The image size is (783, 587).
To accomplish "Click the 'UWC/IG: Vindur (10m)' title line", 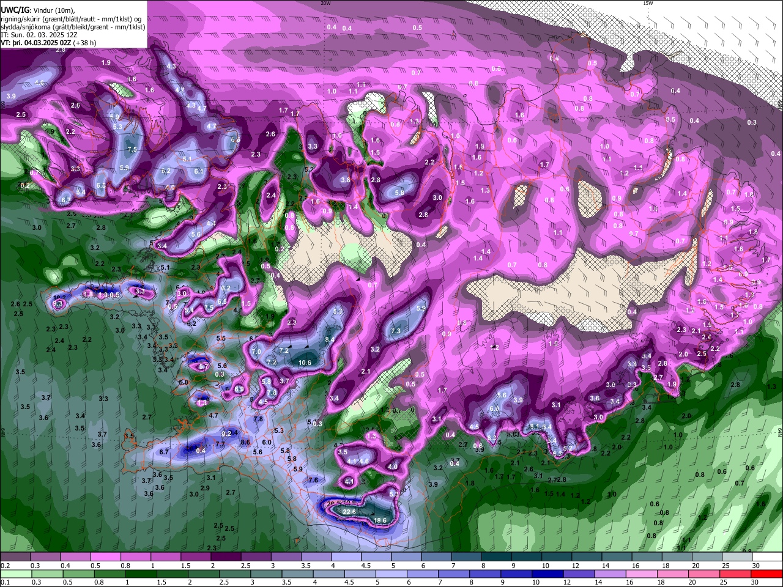I will tap(37, 10).
